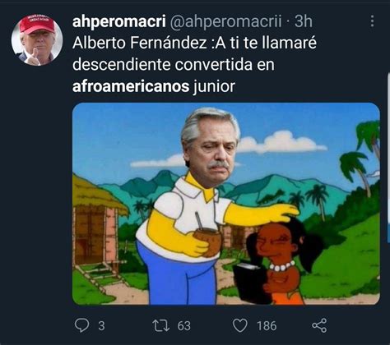This screenshot has width=390, height=345.
Task: View the 186 likes count
Action: point(267,326)
